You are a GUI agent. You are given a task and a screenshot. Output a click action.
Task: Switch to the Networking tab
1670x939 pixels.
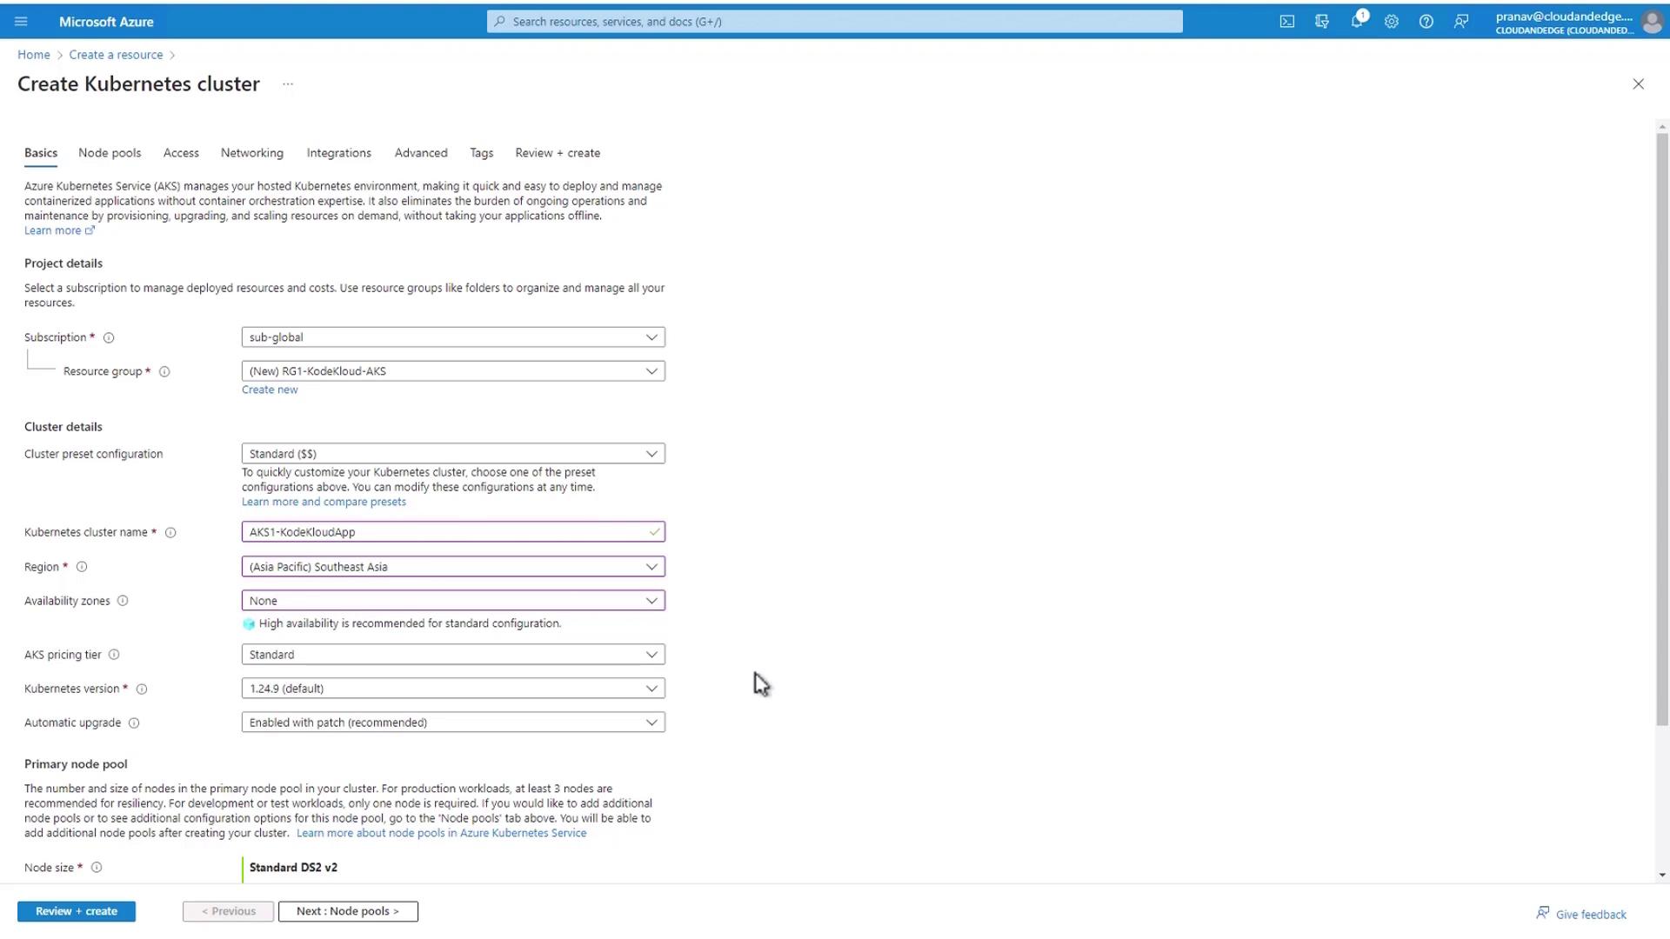251,153
